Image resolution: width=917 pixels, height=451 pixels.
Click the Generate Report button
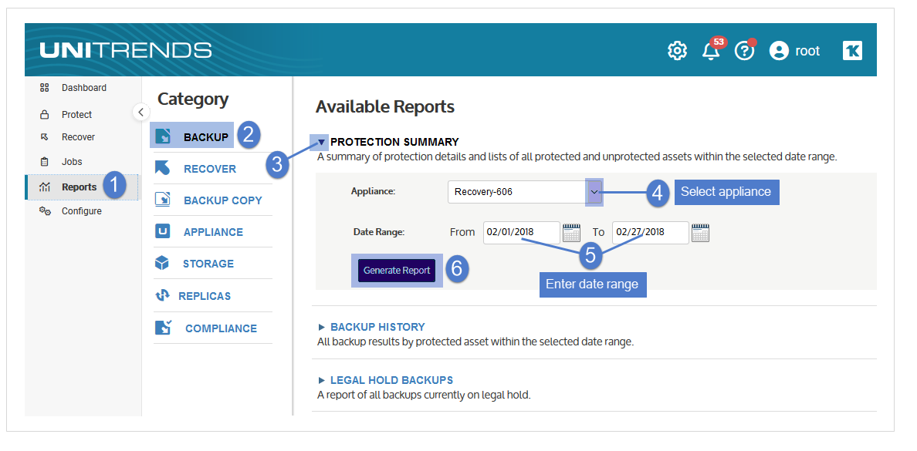click(397, 271)
